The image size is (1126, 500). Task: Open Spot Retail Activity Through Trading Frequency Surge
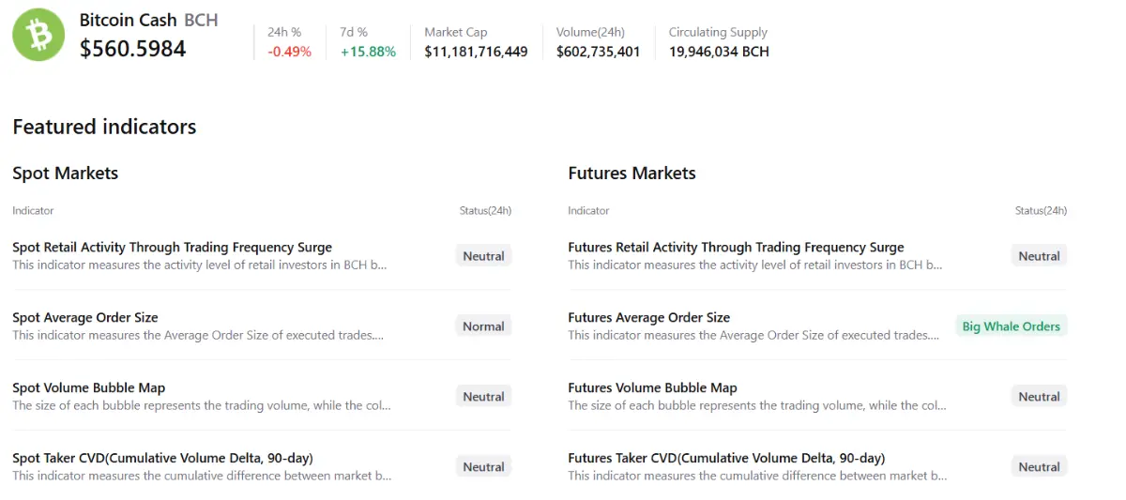[x=172, y=248]
